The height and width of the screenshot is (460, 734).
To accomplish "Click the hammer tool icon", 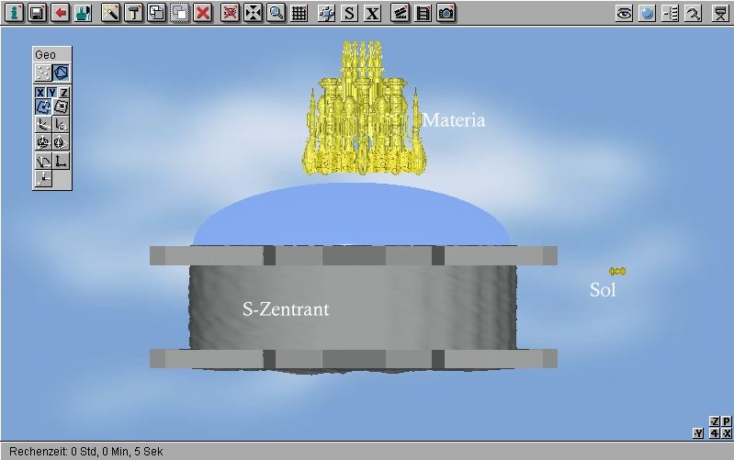I will 133,13.
